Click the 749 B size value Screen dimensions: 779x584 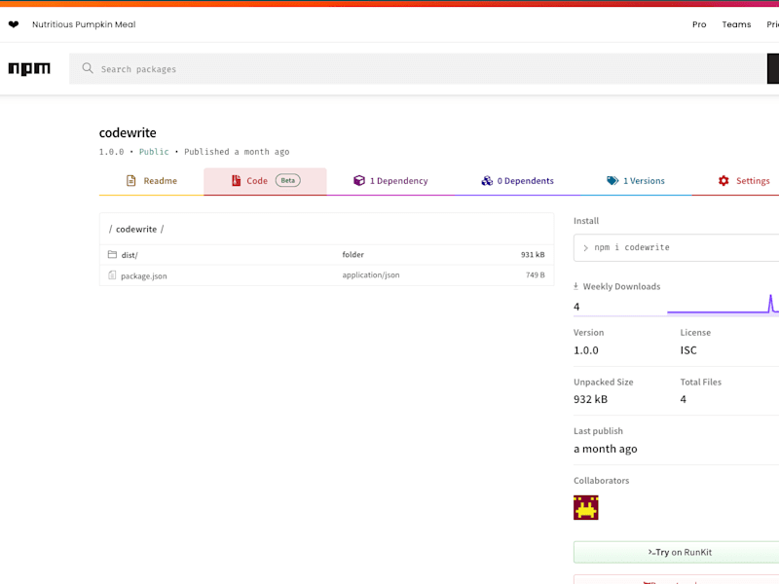[x=536, y=275]
